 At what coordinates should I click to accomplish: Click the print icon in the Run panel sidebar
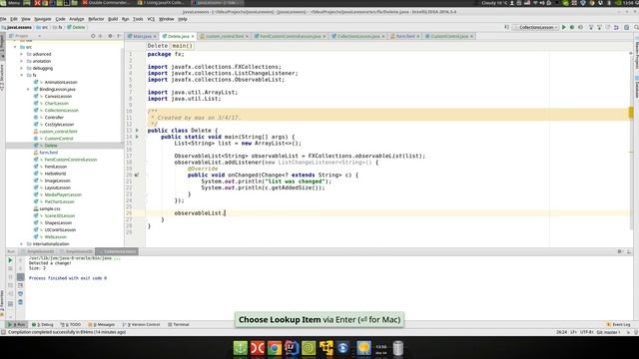(20, 294)
